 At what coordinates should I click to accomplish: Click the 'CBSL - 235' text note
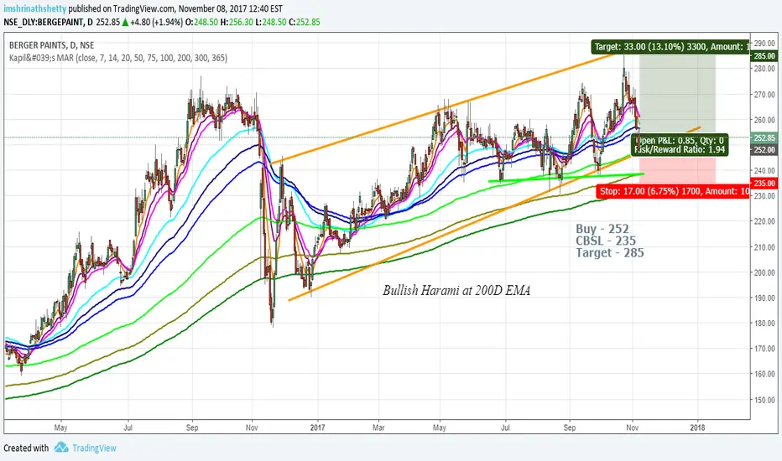click(x=606, y=241)
